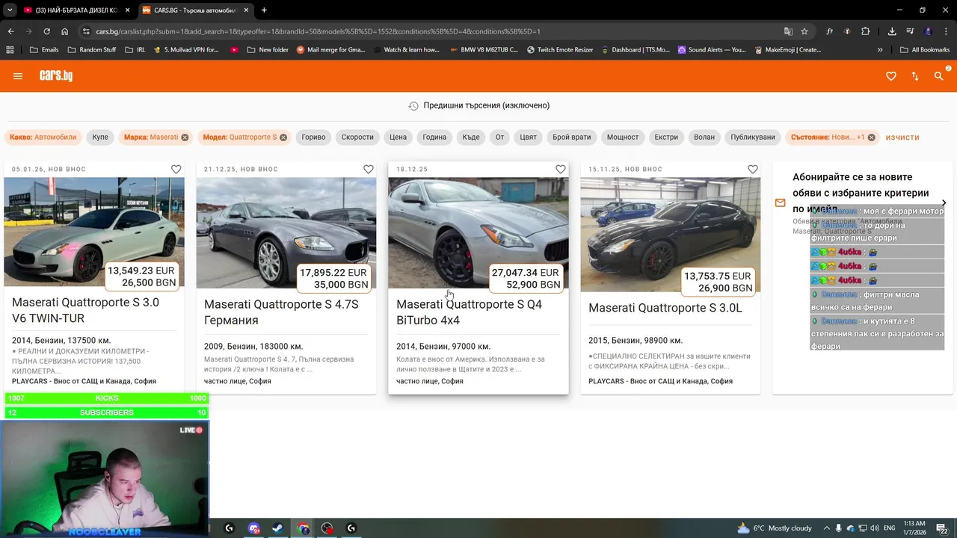The image size is (957, 538).
Task: Reload the page
Action: [x=46, y=31]
